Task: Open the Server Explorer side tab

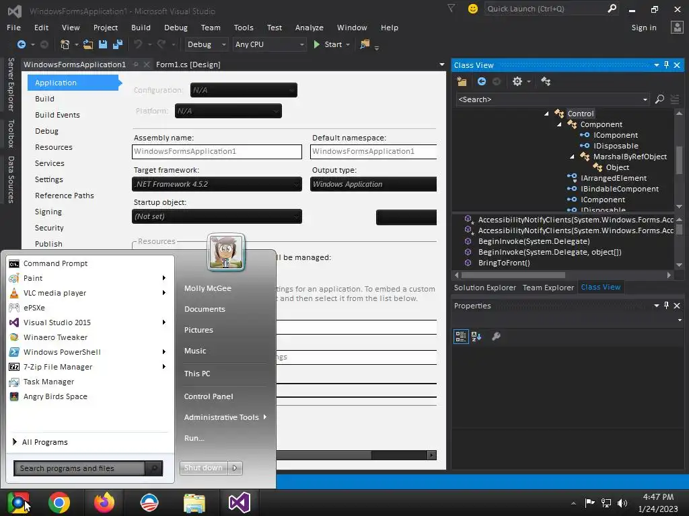Action: (x=11, y=84)
